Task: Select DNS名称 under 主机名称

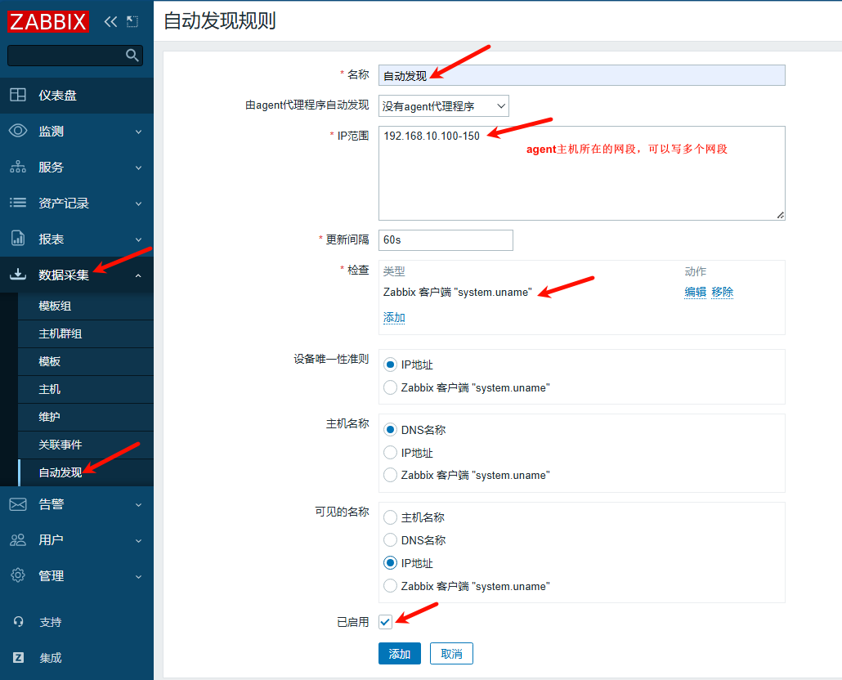Action: pos(391,430)
